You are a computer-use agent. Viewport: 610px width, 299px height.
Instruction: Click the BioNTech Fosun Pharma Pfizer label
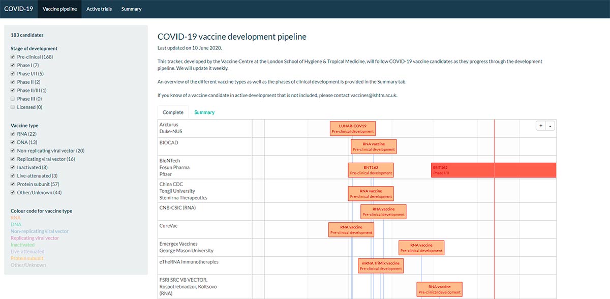[174, 167]
